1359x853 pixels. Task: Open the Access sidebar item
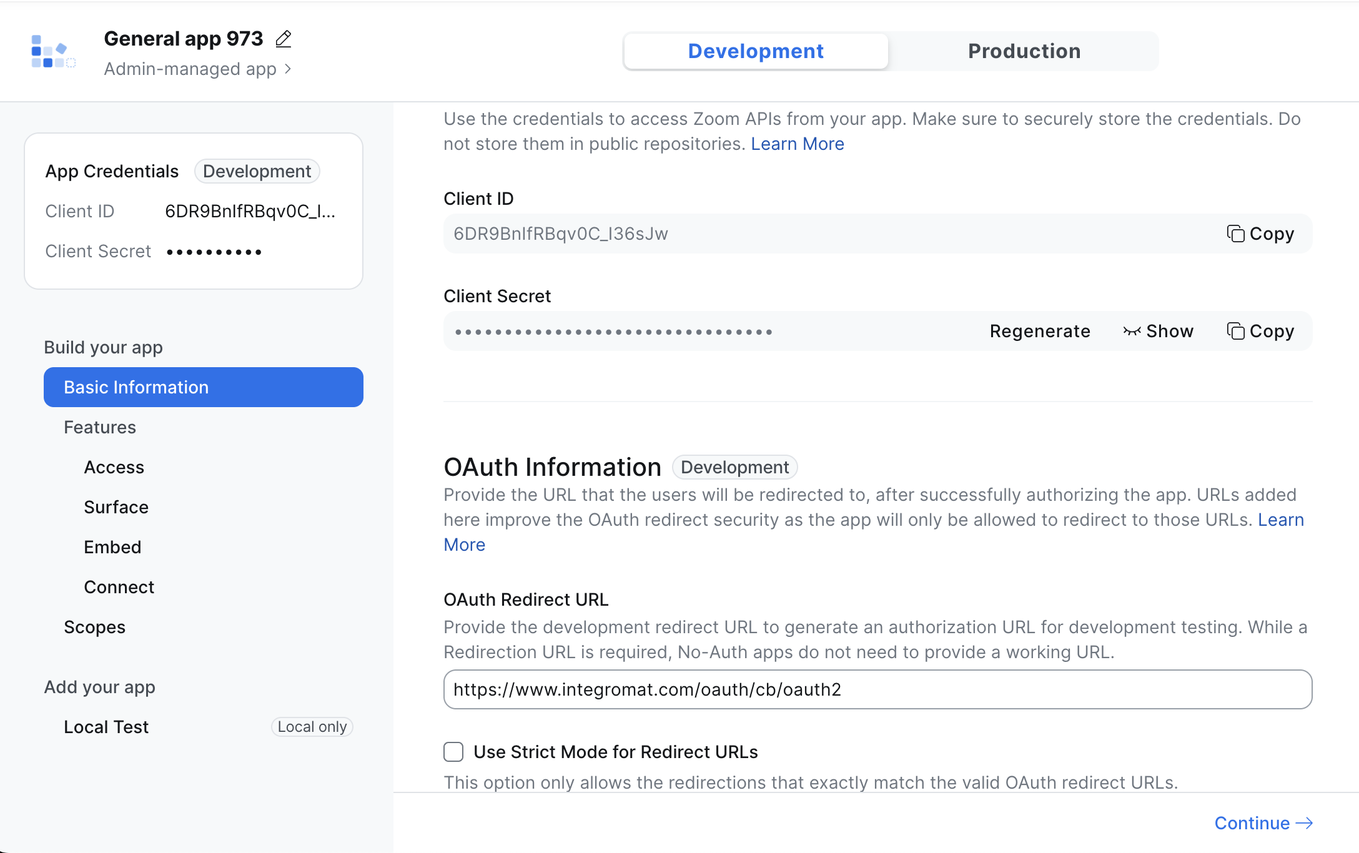(114, 467)
